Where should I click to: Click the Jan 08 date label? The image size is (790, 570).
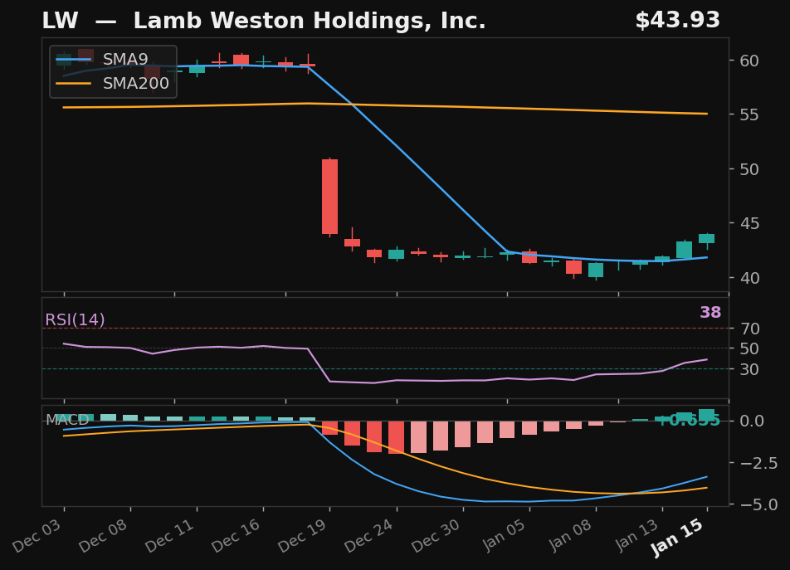570,536
